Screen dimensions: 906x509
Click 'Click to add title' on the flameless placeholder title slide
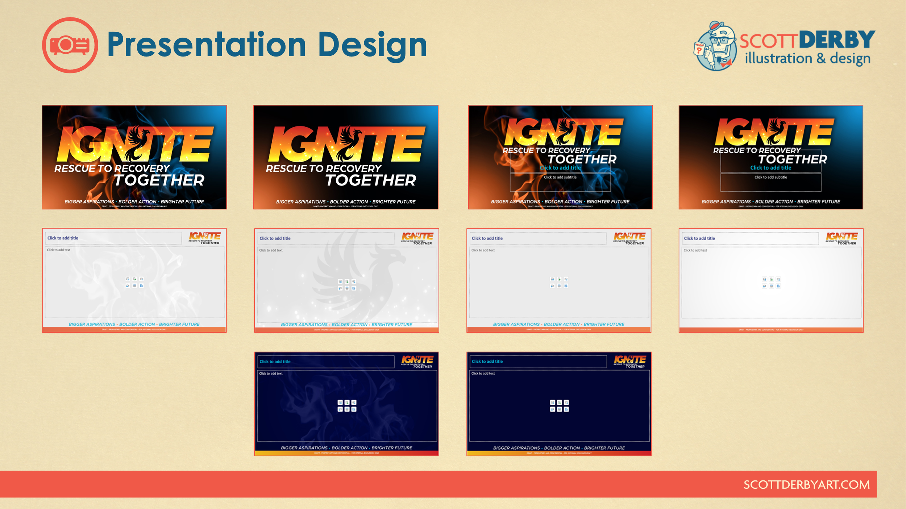pyautogui.click(x=770, y=168)
